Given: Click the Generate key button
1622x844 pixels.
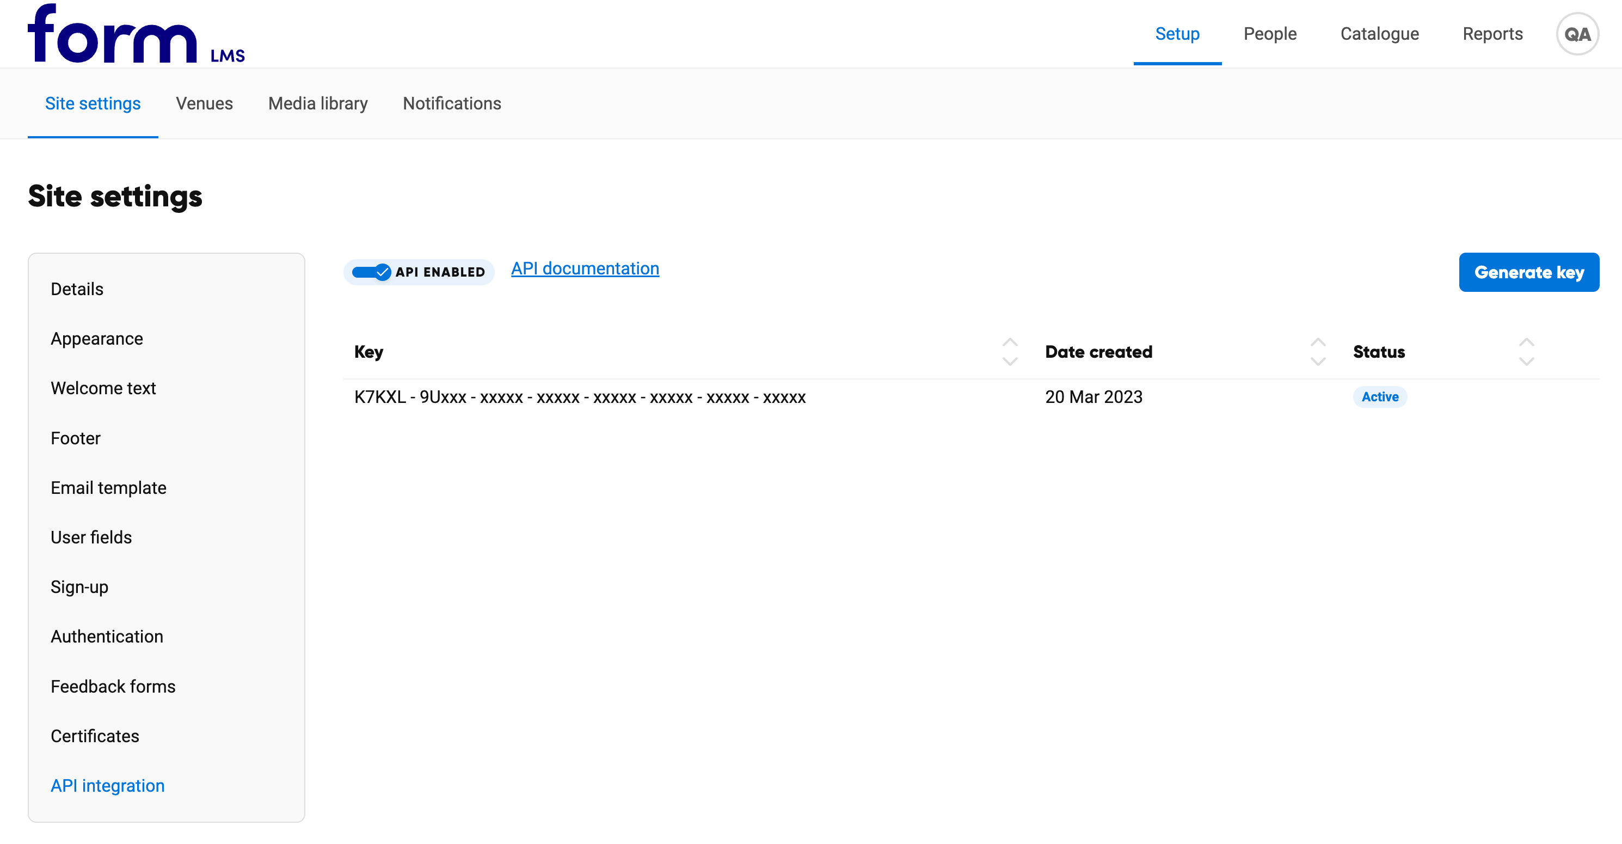Looking at the screenshot, I should pyautogui.click(x=1528, y=272).
